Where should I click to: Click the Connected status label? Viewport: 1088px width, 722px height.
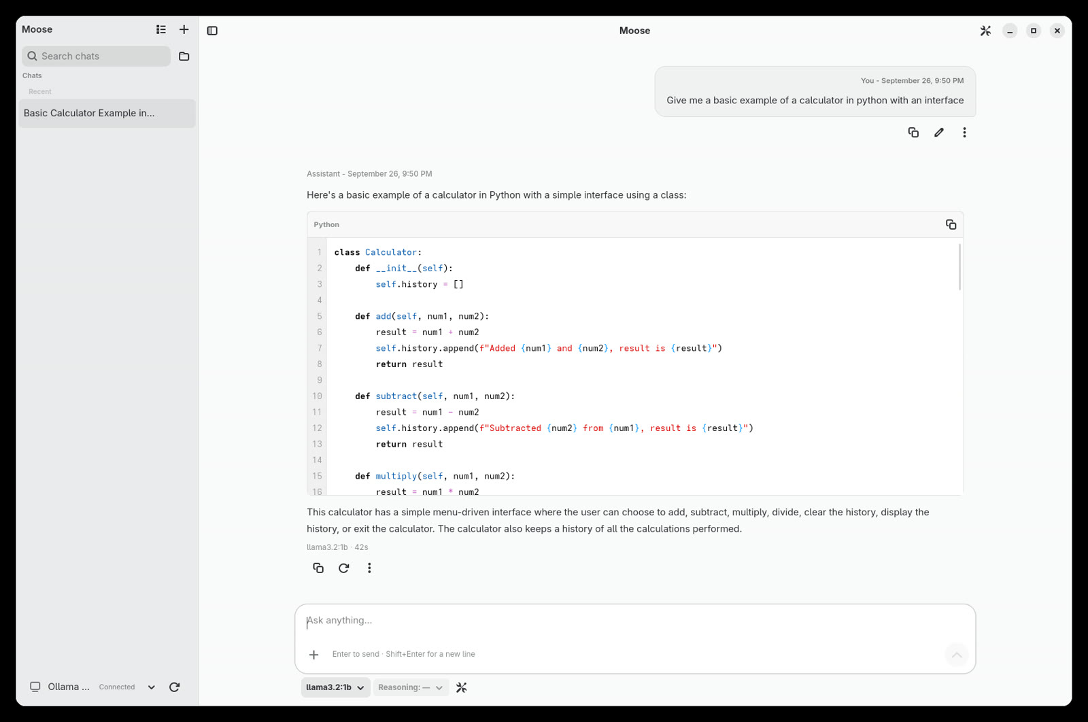tap(117, 687)
